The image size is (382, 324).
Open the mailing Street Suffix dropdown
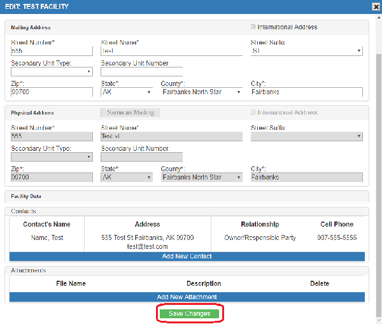(x=306, y=51)
